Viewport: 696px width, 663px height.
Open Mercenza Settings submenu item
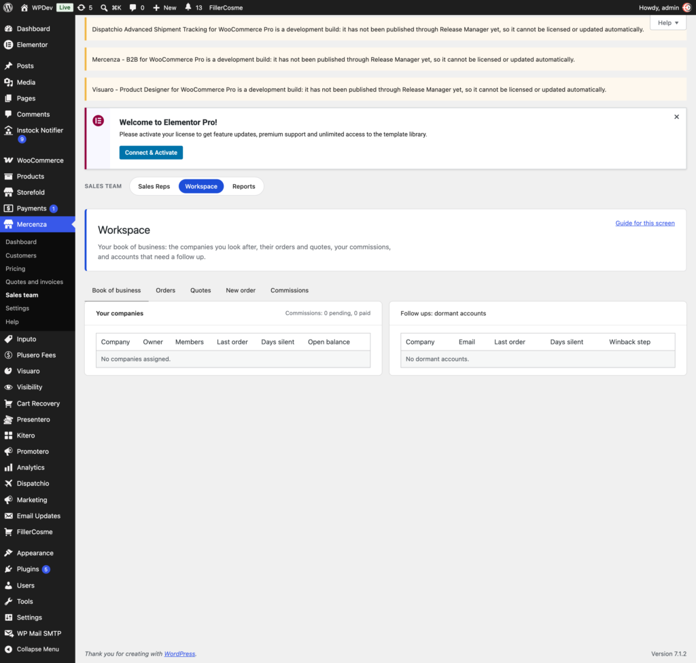[17, 308]
